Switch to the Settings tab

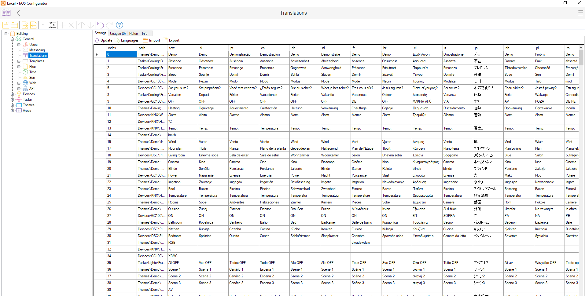pyautogui.click(x=101, y=33)
